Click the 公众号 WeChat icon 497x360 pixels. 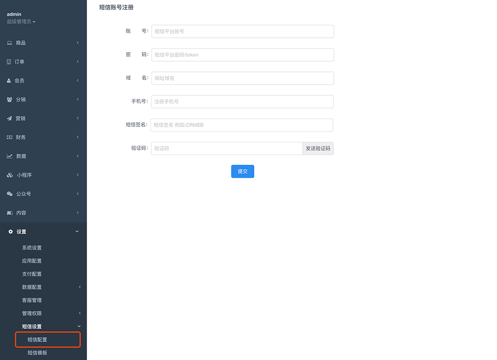10,194
